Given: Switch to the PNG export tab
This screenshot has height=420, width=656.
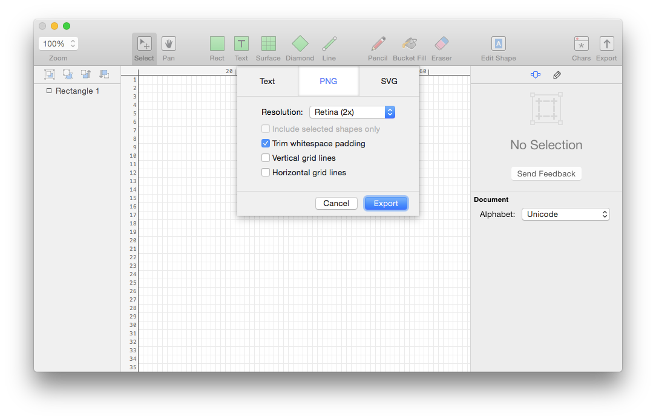Looking at the screenshot, I should (329, 81).
